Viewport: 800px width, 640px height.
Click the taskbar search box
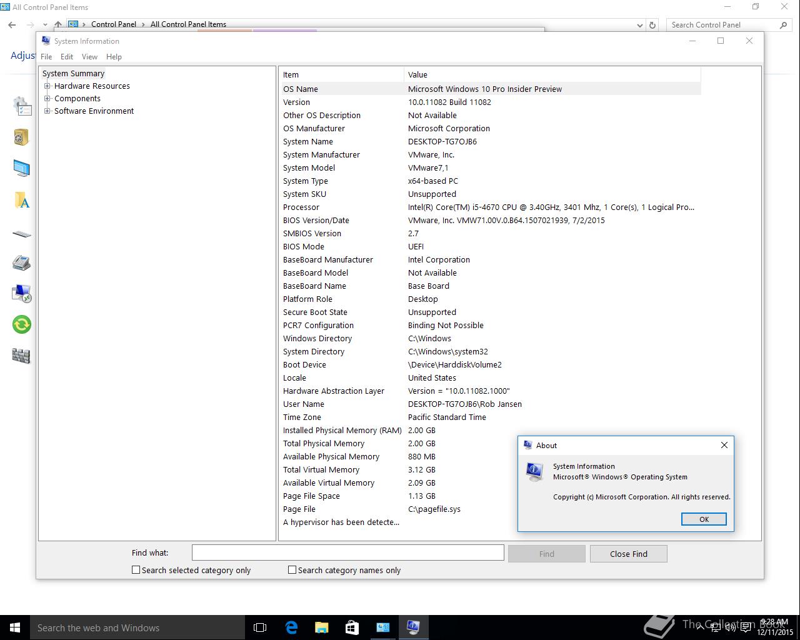pos(137,627)
